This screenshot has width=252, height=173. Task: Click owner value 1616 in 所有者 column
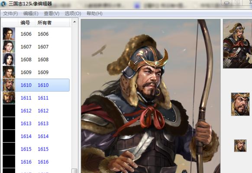point(43,162)
